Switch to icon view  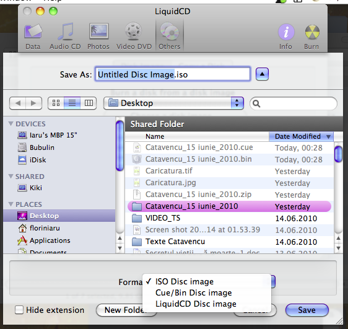pos(56,103)
